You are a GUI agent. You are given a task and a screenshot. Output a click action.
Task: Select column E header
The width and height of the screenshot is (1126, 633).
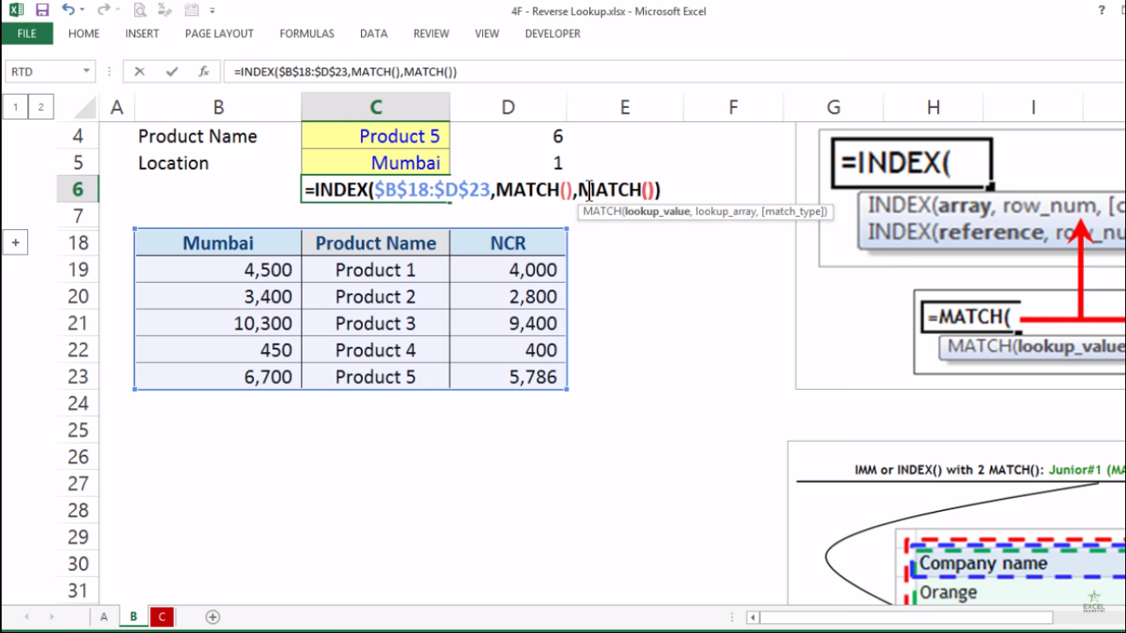pyautogui.click(x=625, y=107)
